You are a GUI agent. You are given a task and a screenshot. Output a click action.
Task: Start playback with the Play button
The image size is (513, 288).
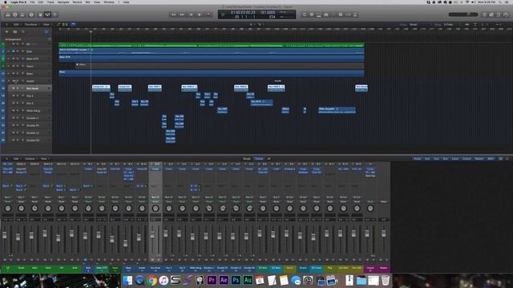[x=200, y=14]
